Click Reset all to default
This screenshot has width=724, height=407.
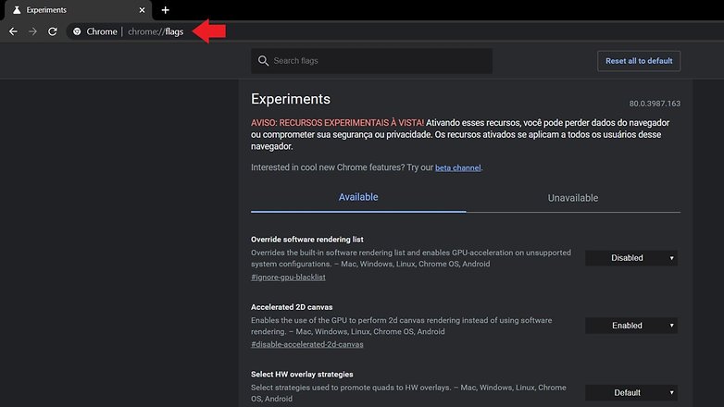coord(639,61)
